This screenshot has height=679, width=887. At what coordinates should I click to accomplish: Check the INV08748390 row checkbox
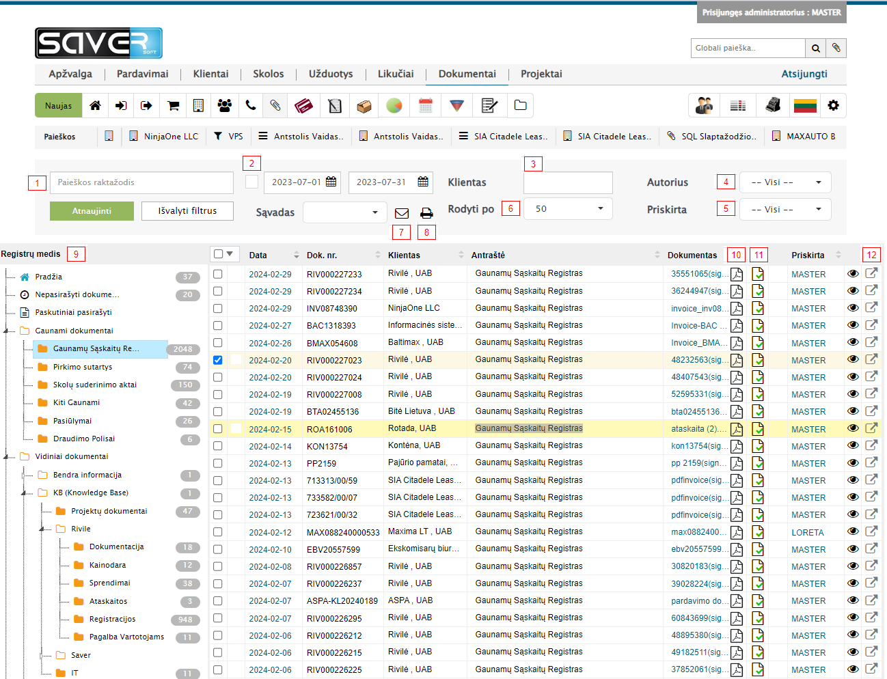click(x=218, y=308)
